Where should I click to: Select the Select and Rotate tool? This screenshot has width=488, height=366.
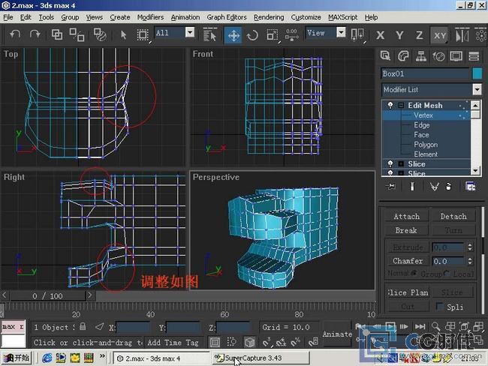[252, 34]
